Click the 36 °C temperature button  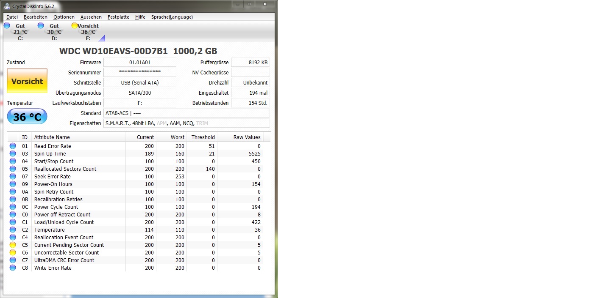click(x=27, y=117)
